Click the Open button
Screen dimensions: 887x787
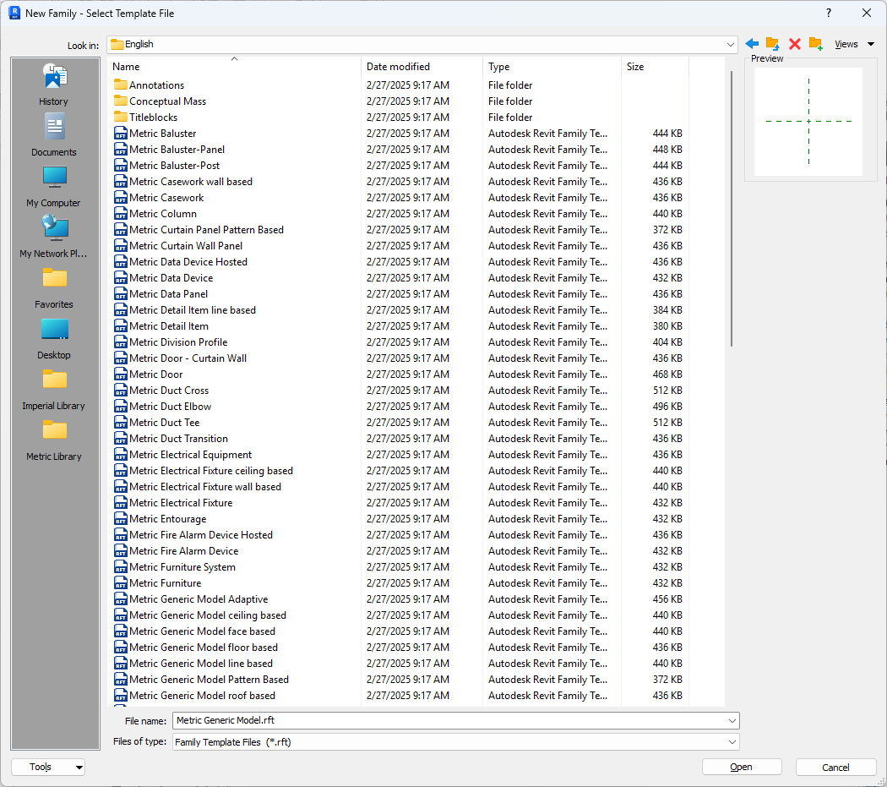point(742,768)
